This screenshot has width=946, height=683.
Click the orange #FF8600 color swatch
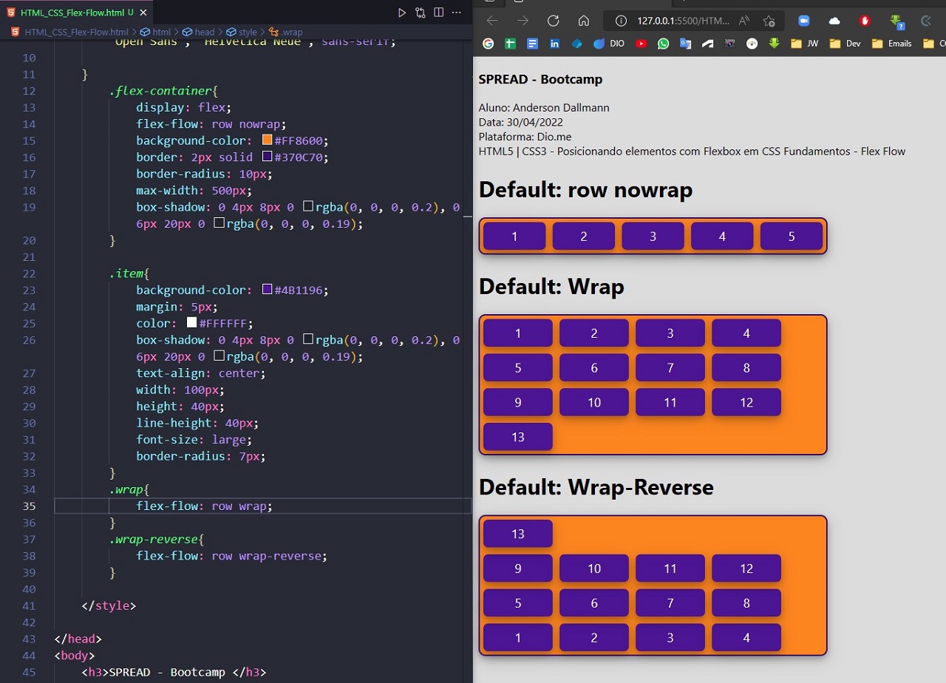tap(268, 140)
